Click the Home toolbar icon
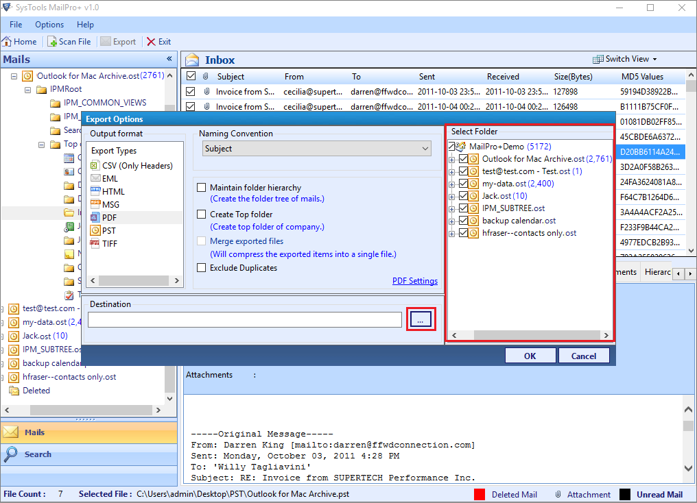Image resolution: width=697 pixels, height=503 pixels. coord(7,42)
